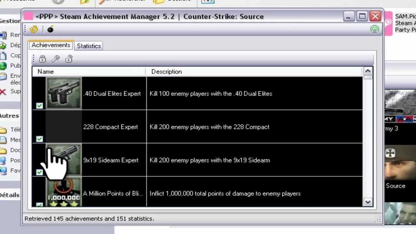Click the 'Dép' move icon in sidebar
Viewport: 416px width, 234px height.
(x=3, y=45)
